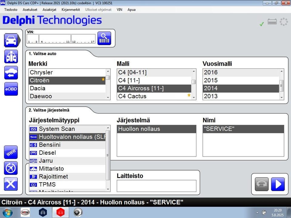Viewport: 291px width, 218px height.
Task: Open the www web link icon
Action: [x=11, y=152]
